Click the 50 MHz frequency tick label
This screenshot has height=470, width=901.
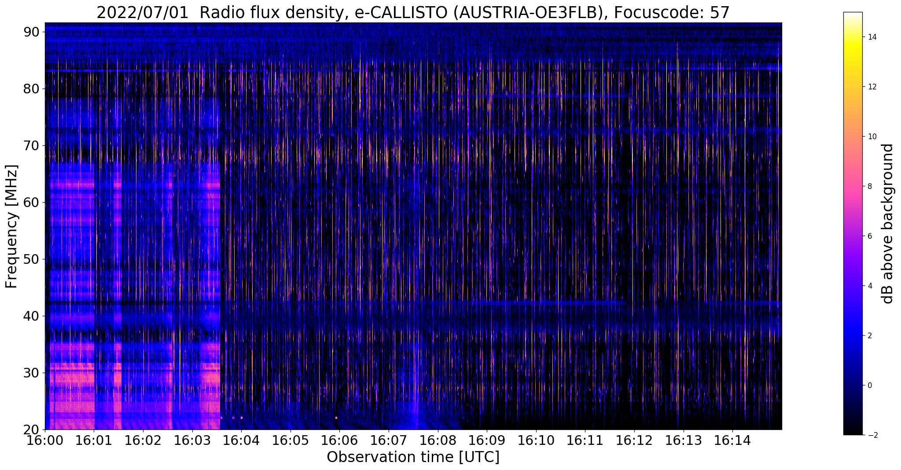pyautogui.click(x=31, y=259)
